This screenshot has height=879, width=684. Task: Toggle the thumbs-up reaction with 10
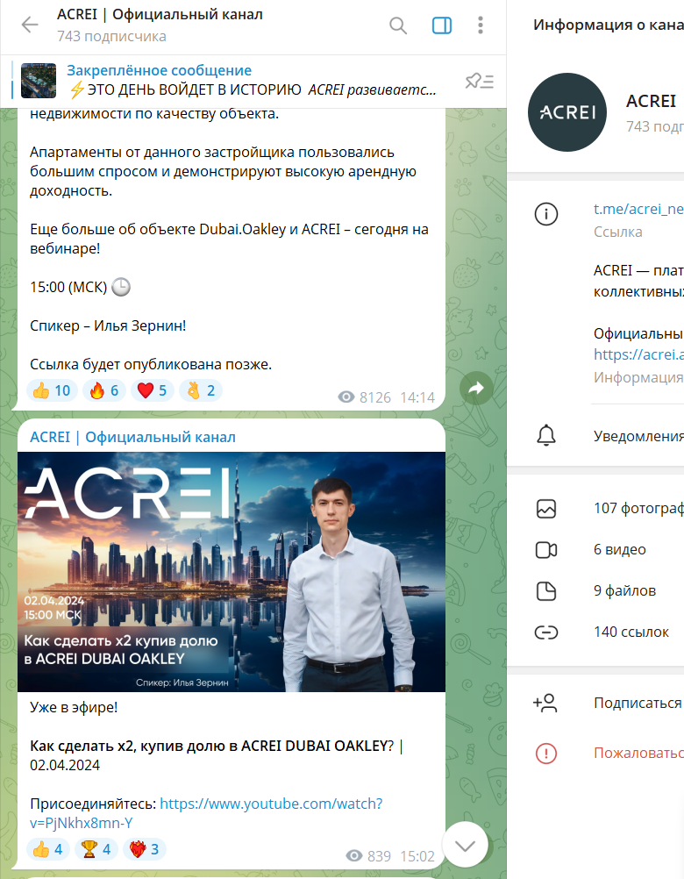(52, 390)
